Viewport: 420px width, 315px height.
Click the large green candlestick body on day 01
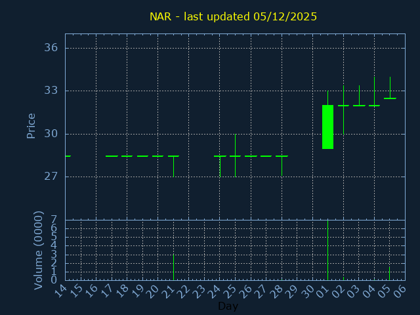[327, 127]
